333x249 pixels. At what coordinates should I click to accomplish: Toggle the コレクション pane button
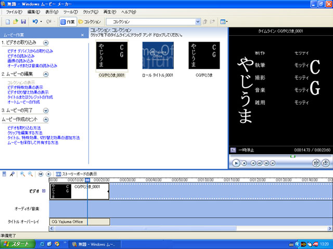click(89, 22)
